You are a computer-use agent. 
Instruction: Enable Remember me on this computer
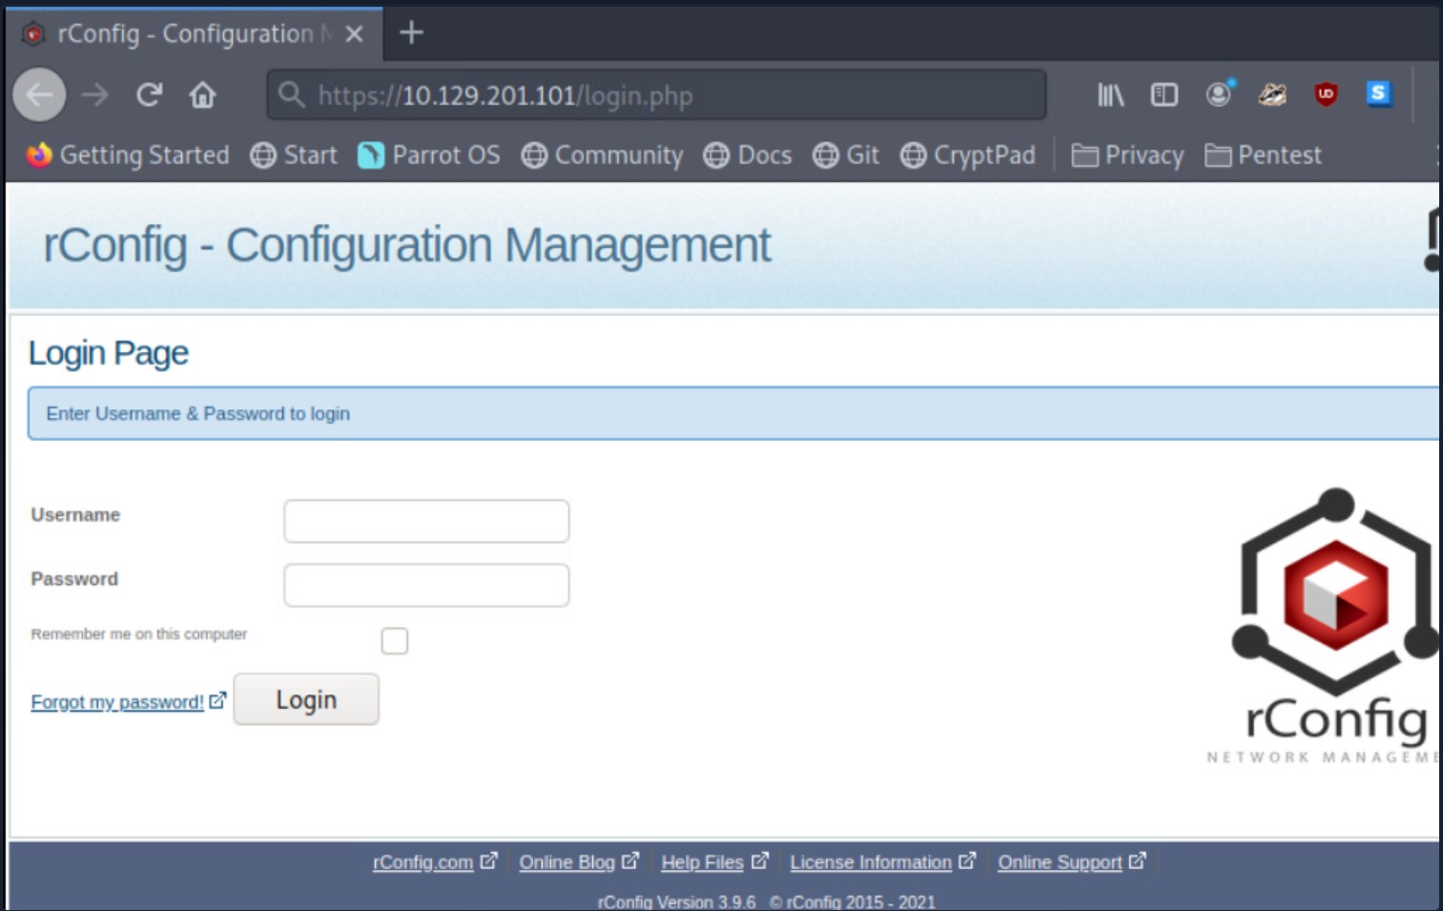coord(394,641)
